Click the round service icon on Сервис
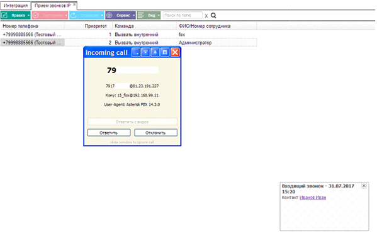This screenshot has width=377, height=238. click(109, 15)
